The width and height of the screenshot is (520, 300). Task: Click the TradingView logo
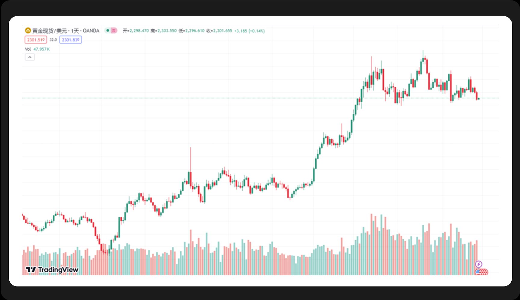tap(52, 270)
